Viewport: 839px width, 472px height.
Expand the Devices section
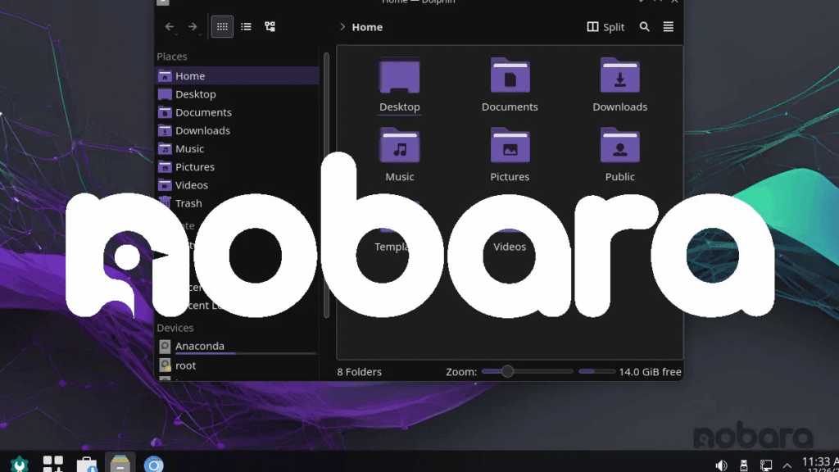(175, 327)
